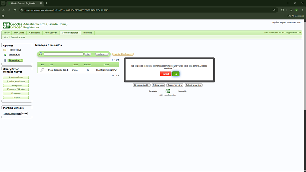Sort by the Tema column header
Image resolution: width=306 pixels, height=172 pixels.
76,64
